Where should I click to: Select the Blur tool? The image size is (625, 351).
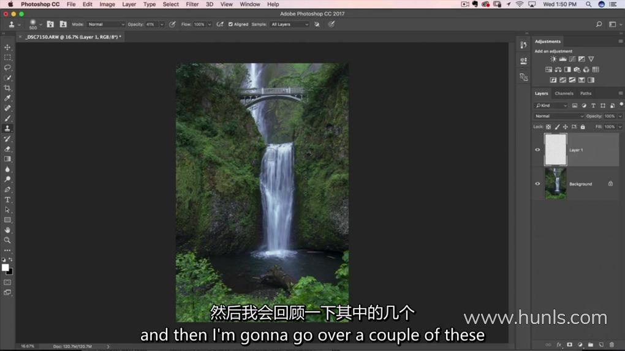point(7,169)
